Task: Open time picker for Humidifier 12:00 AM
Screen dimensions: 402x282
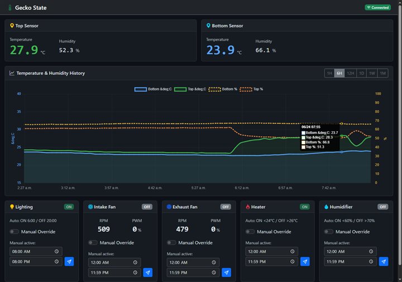Action: tap(371, 251)
